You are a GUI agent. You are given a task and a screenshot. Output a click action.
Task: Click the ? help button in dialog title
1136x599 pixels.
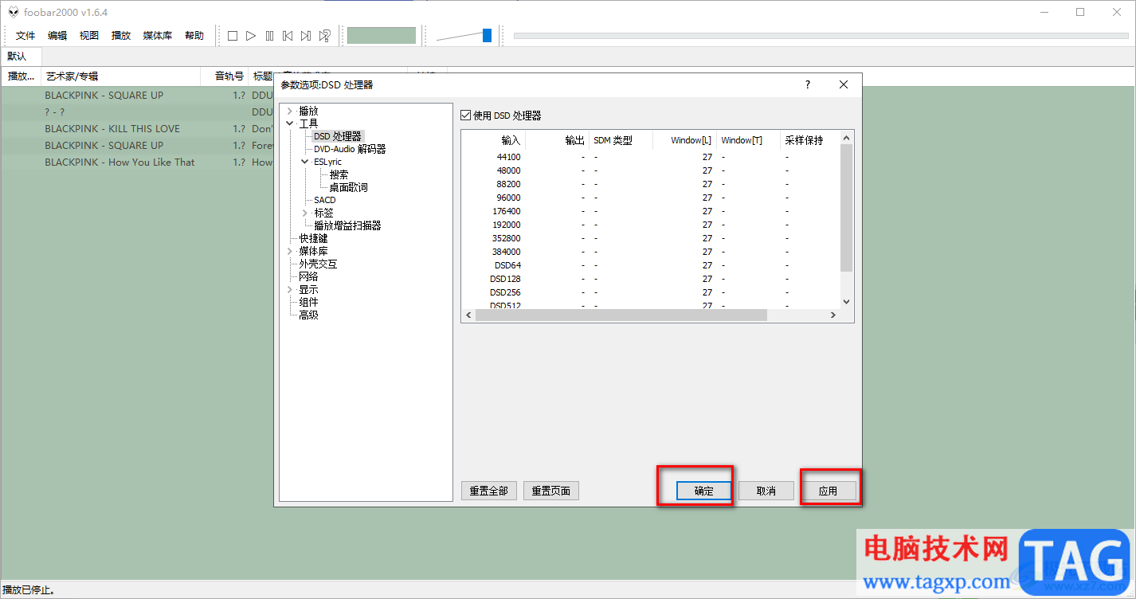807,84
